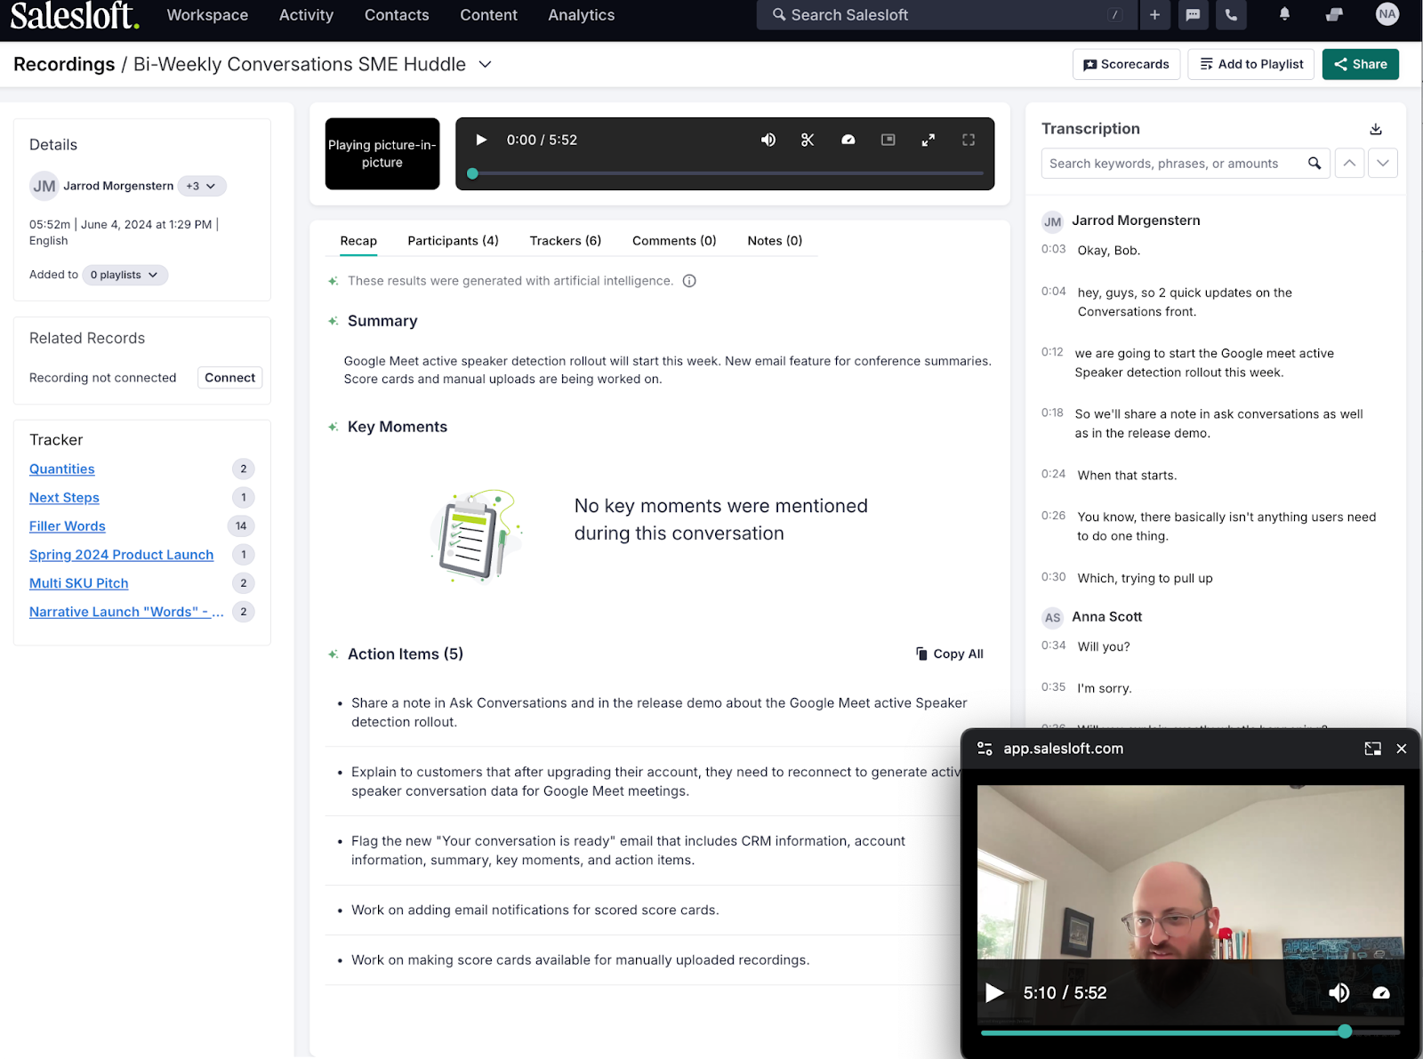Change playback speed in main player

pyautogui.click(x=848, y=140)
